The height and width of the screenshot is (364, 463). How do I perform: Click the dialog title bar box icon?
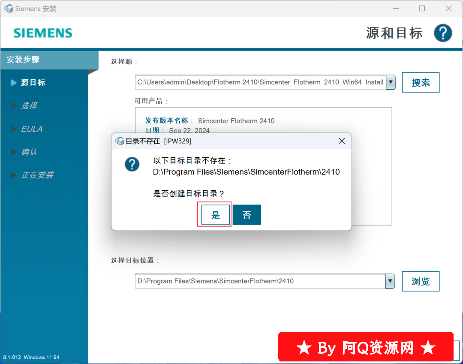[120, 141]
